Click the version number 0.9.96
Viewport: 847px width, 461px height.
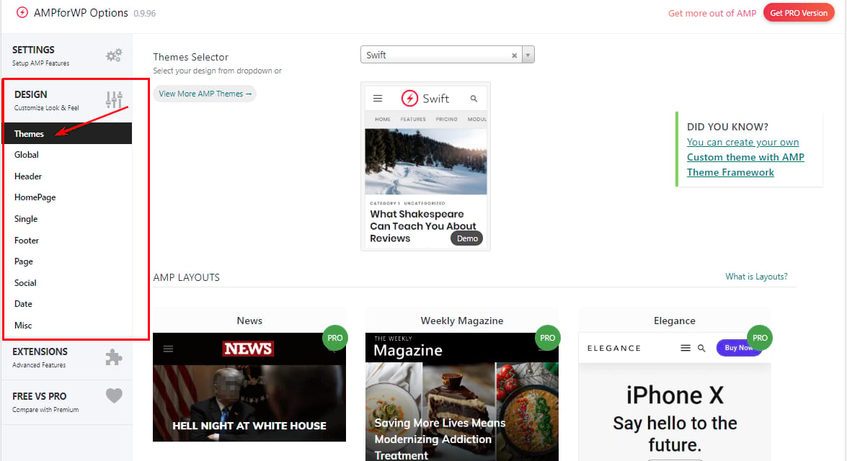(145, 14)
